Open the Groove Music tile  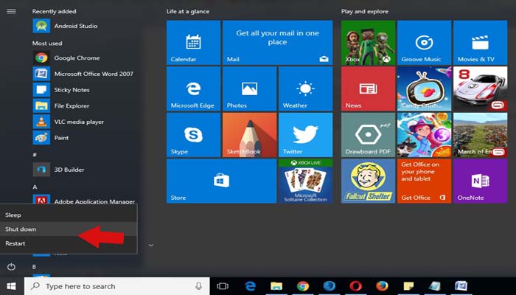click(424, 43)
